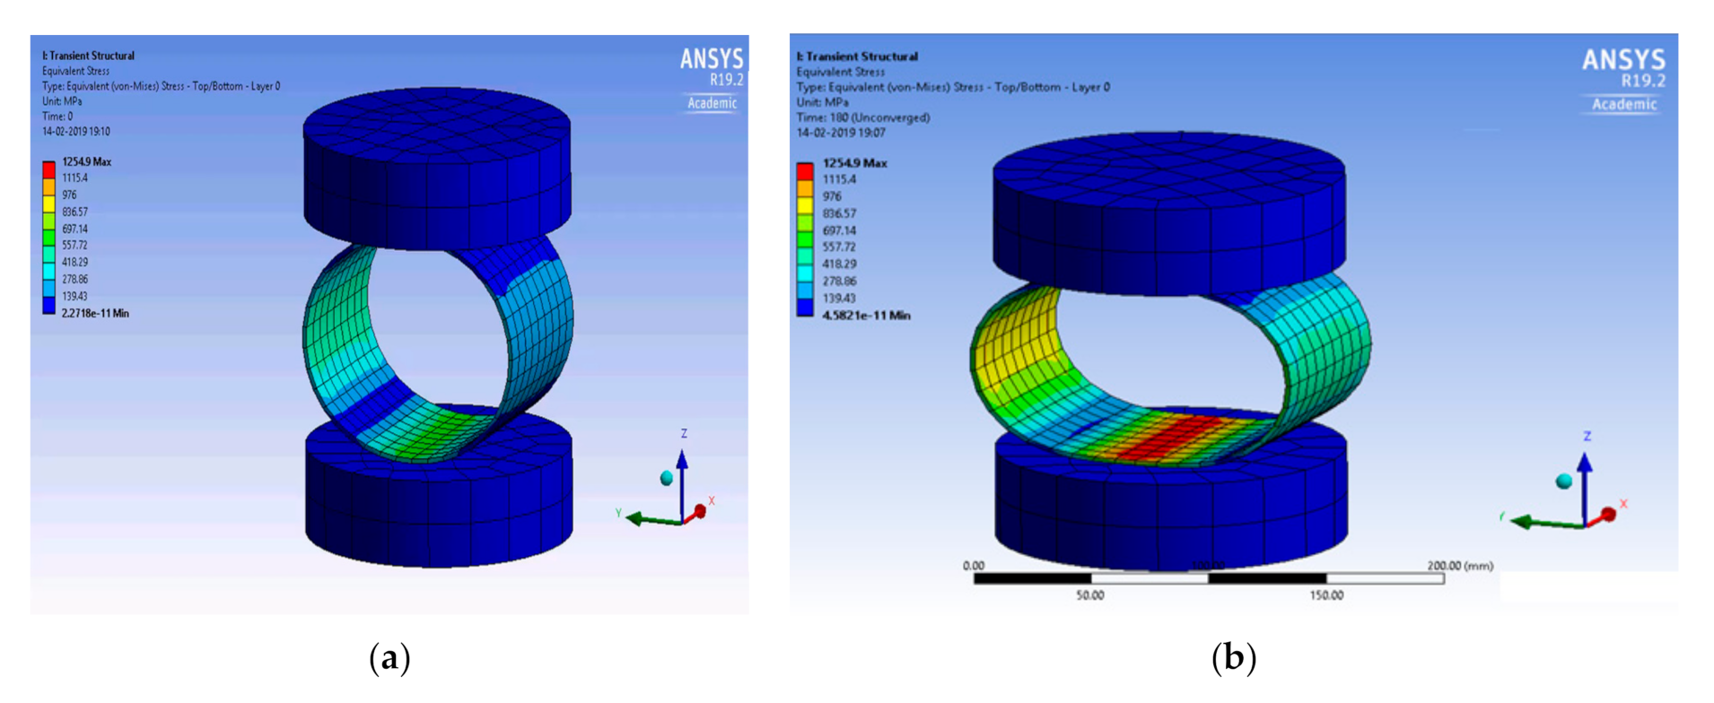Click the 'Type: Equivalent (von-Mises) Stress' line in panel (b)
The width and height of the screenshot is (1714, 703).
coord(953,87)
